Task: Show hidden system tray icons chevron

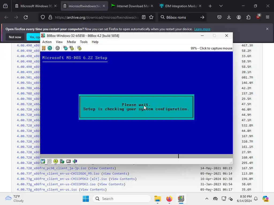Action: (207, 199)
